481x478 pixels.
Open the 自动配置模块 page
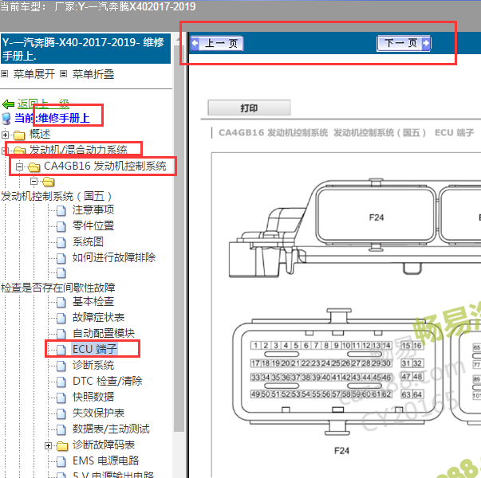[104, 333]
